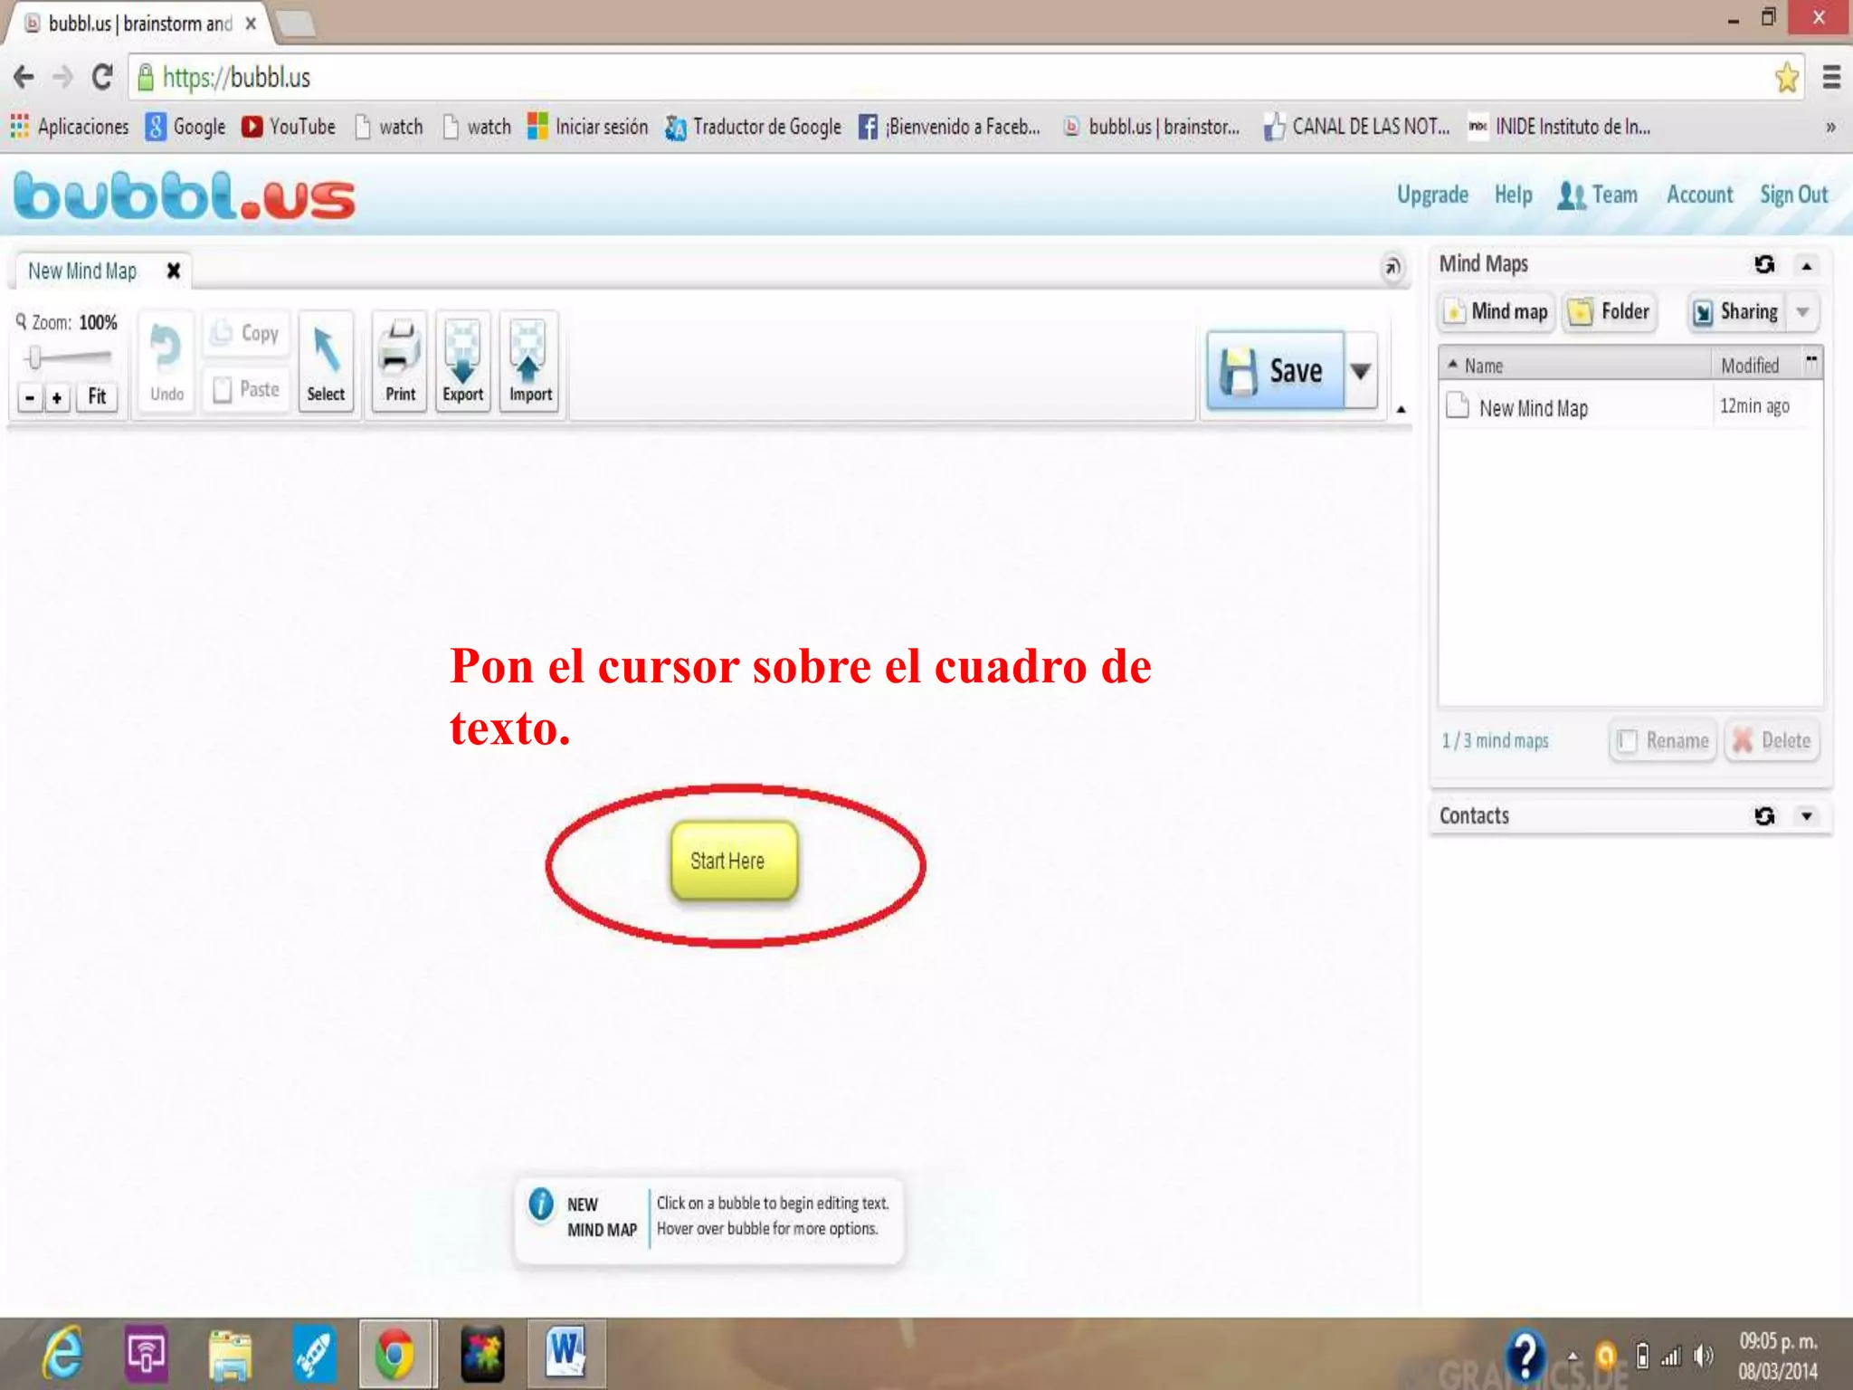The width and height of the screenshot is (1853, 1390).
Task: Zoom out with the minus button
Action: [x=30, y=397]
